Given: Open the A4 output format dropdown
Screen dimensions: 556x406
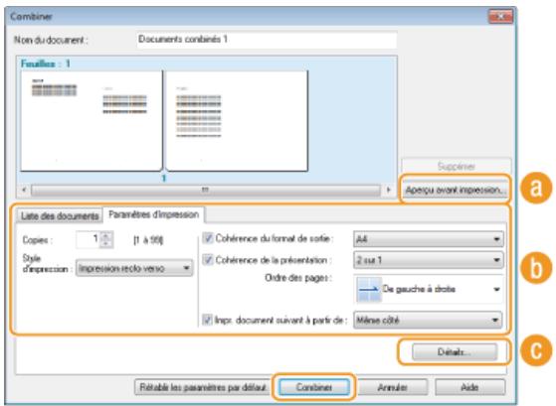Looking at the screenshot, I should (429, 239).
